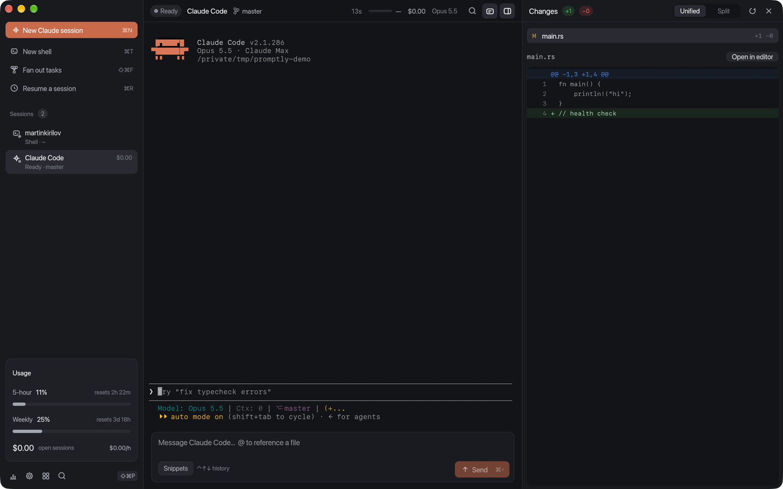Click the terminal prompt line
The width and height of the screenshot is (783, 489).
pyautogui.click(x=331, y=392)
